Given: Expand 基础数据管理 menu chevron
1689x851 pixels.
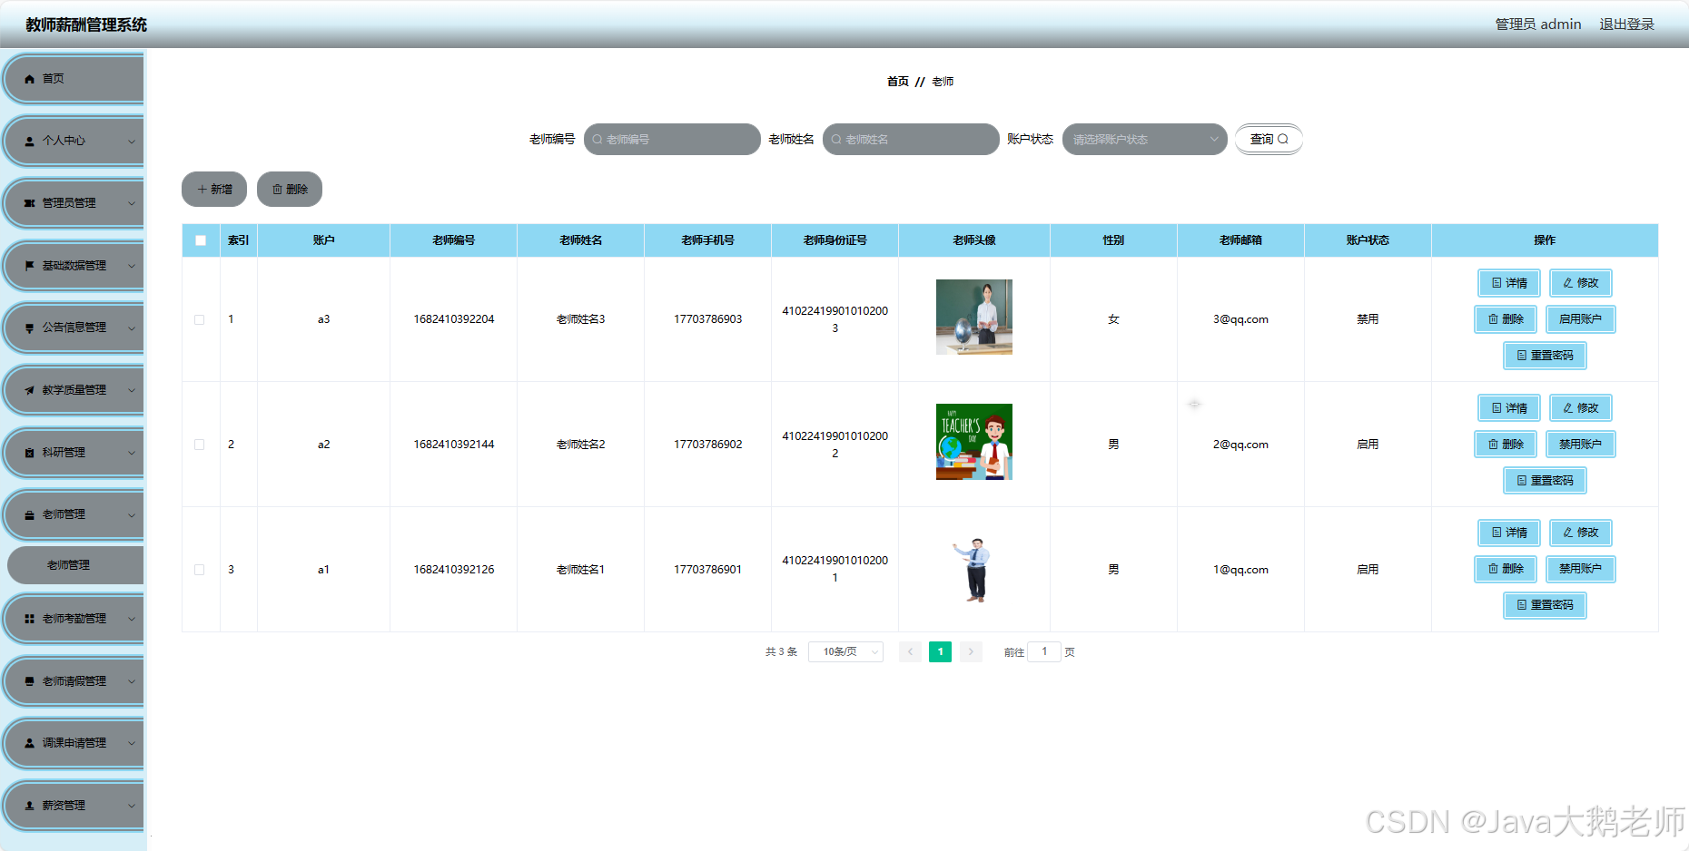Looking at the screenshot, I should click(x=132, y=266).
